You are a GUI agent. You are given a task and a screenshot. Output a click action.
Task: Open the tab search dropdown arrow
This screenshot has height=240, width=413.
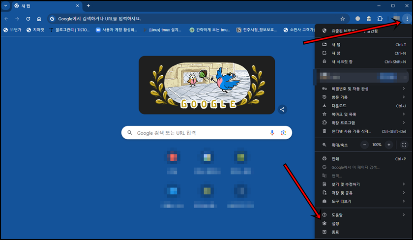[x=5, y=5]
